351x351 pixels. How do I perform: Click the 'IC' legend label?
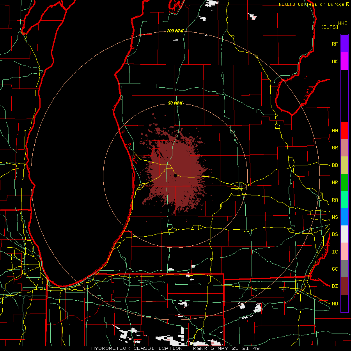[335, 252]
